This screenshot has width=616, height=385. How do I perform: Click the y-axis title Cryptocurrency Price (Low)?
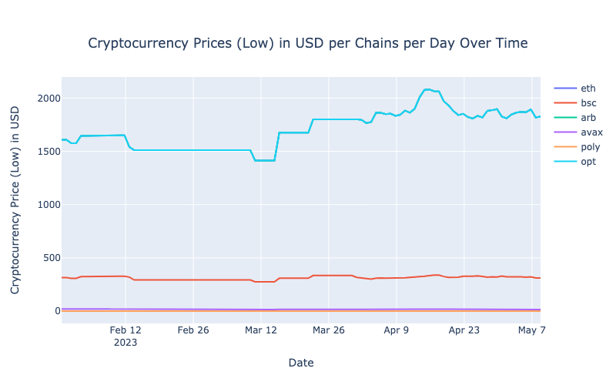(15, 200)
